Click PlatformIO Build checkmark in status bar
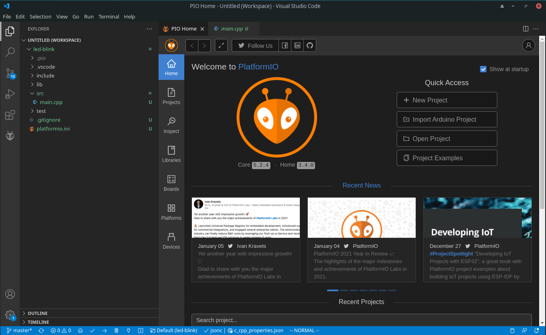546x335 pixels. click(92, 331)
